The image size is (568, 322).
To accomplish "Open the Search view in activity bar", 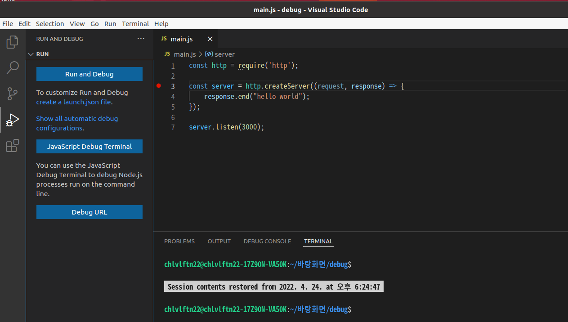I will [13, 67].
